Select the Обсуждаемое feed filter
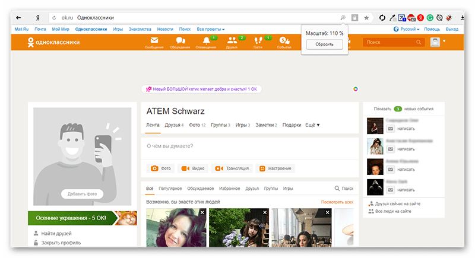This screenshot has height=258, width=475. point(201,189)
